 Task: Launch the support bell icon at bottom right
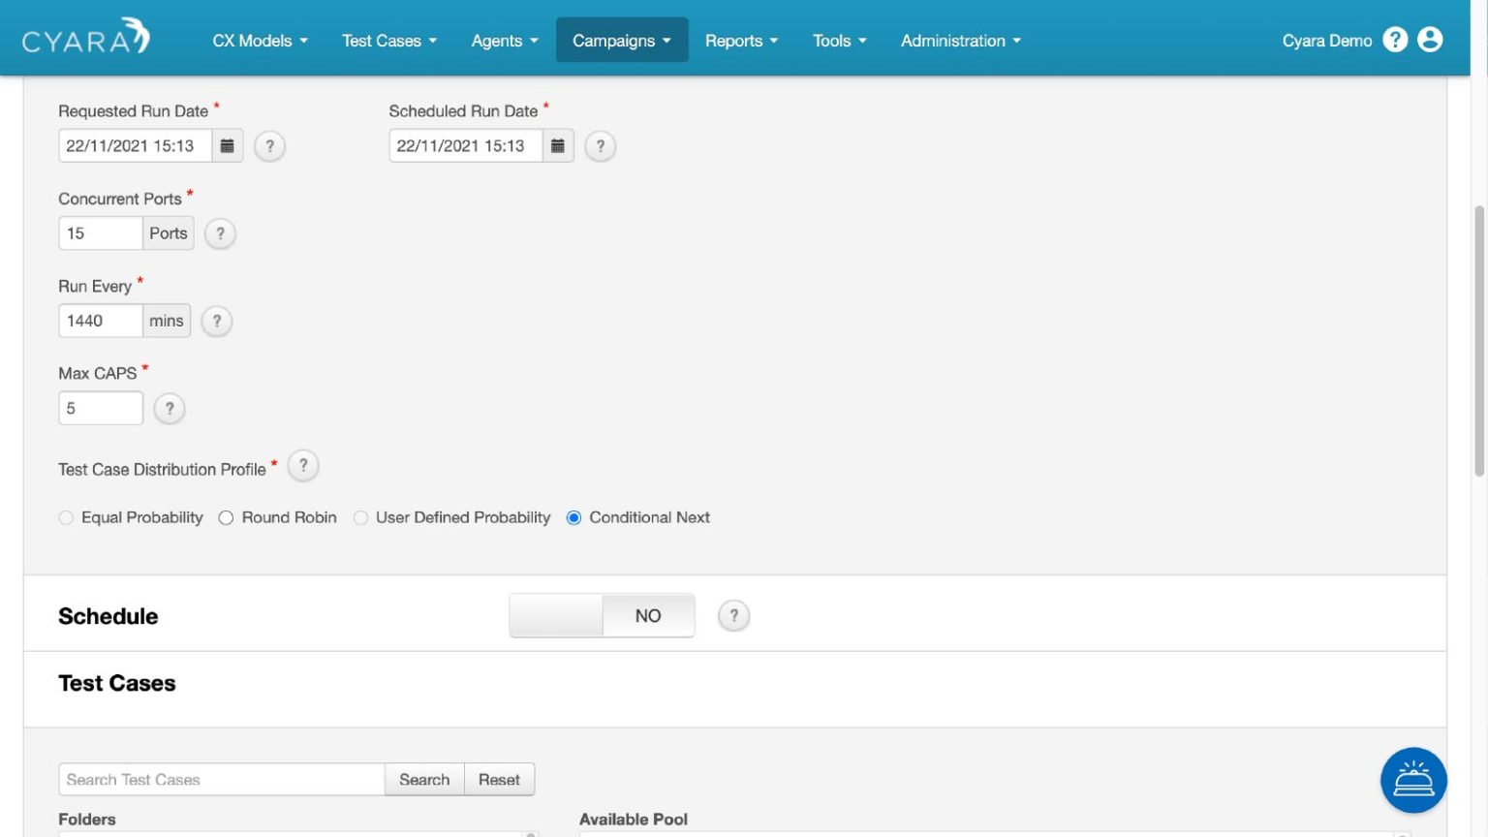point(1413,780)
